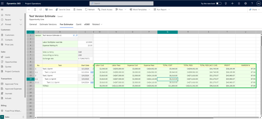The image size is (262, 119).
Task: Click Run Report command
Action: [x=160, y=10]
